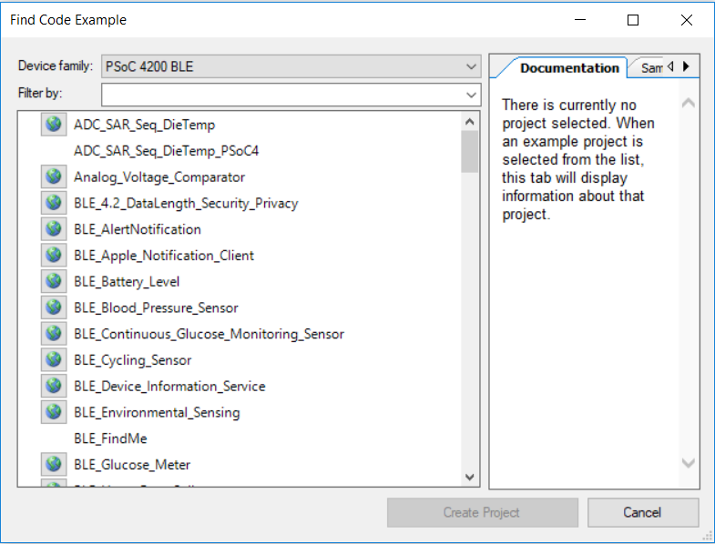Click the example list scrollbar thumb

pos(470,152)
